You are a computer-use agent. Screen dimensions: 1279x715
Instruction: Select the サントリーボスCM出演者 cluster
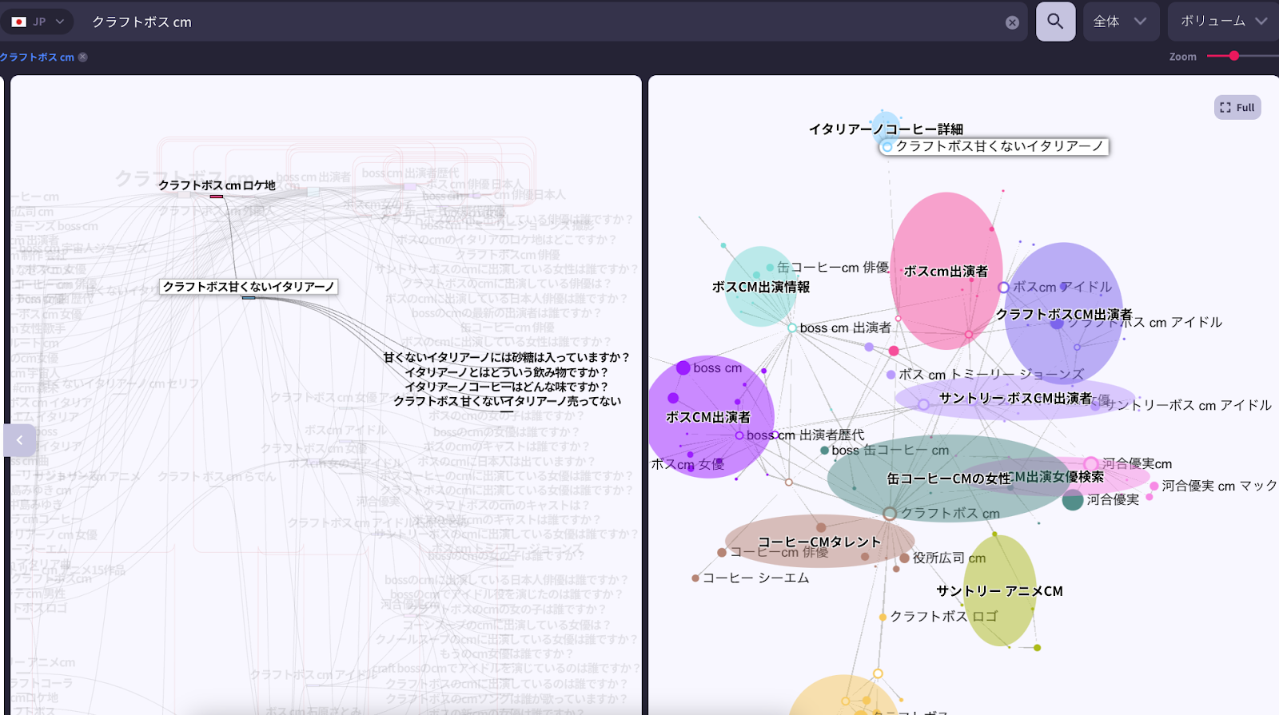click(x=1015, y=398)
